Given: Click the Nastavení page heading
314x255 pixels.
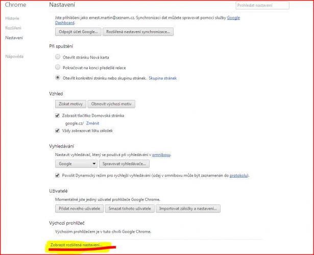Looking at the screenshot, I should (x=62, y=5).
